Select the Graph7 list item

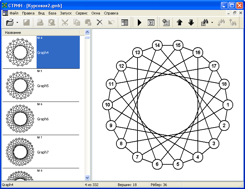tap(43, 152)
